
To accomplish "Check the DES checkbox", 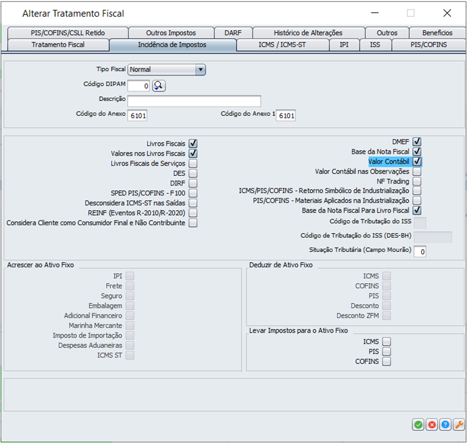I will [x=193, y=173].
